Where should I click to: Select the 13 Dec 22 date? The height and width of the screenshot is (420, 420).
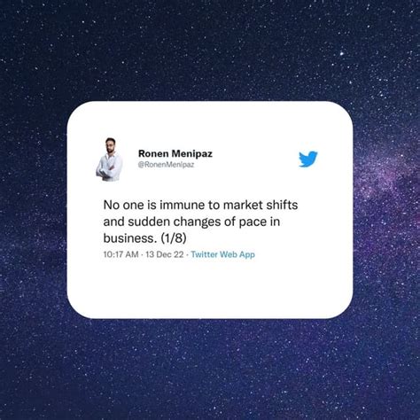click(165, 254)
